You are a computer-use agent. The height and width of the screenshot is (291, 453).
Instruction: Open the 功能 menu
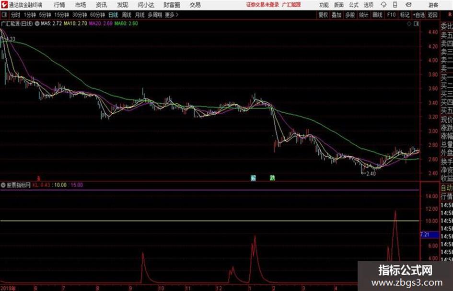pos(324,5)
